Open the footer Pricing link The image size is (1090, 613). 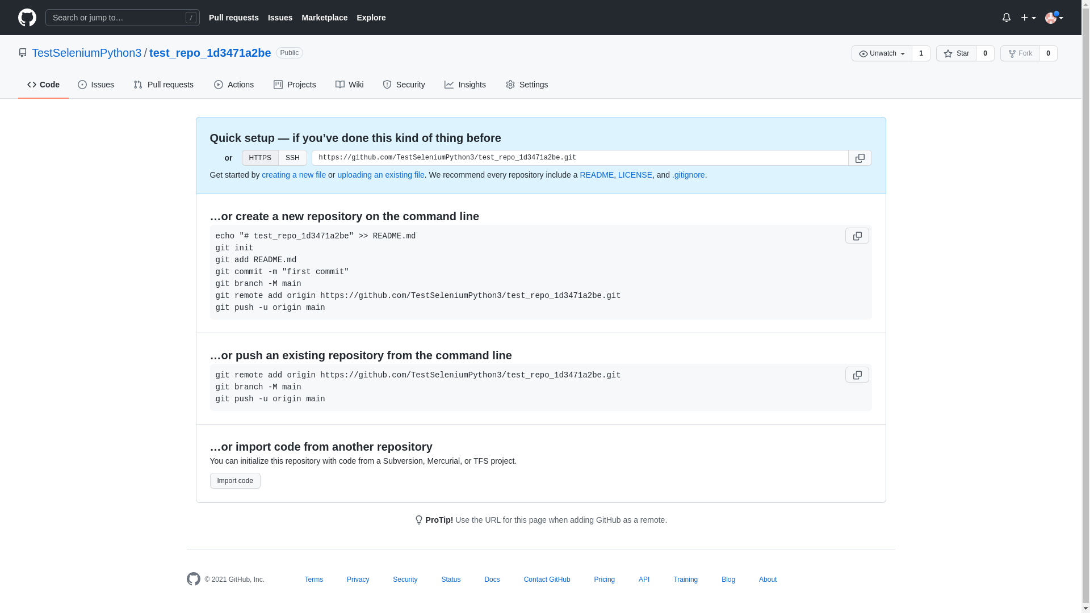point(605,580)
